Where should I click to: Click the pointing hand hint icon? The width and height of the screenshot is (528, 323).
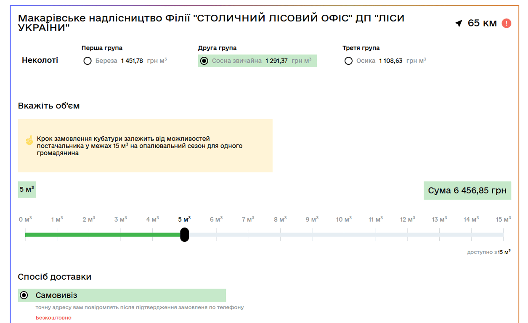pyautogui.click(x=29, y=140)
